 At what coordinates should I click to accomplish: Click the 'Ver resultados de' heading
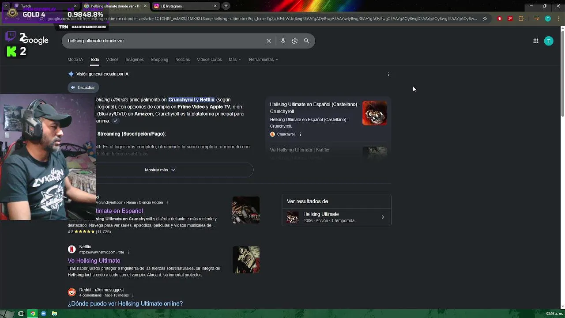(307, 201)
